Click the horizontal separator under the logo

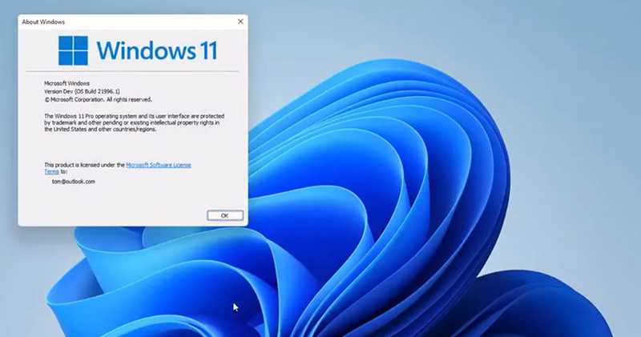pyautogui.click(x=132, y=73)
